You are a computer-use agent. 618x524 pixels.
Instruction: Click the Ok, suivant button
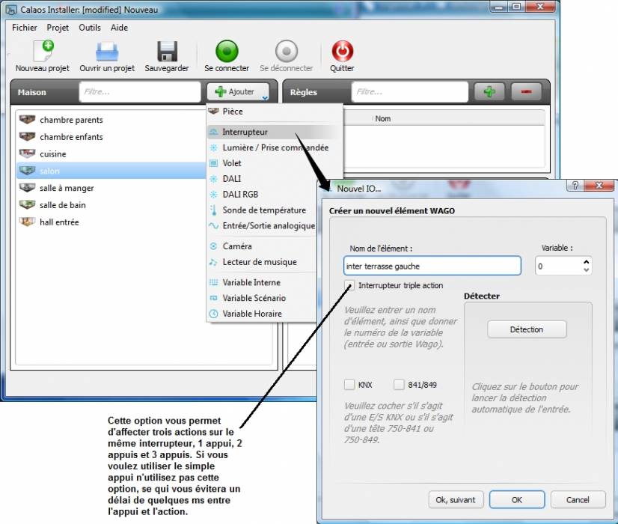[x=455, y=500]
